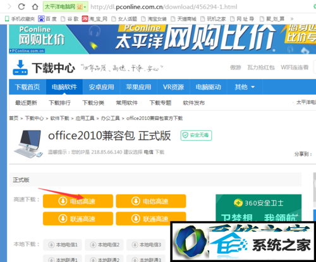Download via 本地联通3 mirror
The image size is (316, 262).
146,259
